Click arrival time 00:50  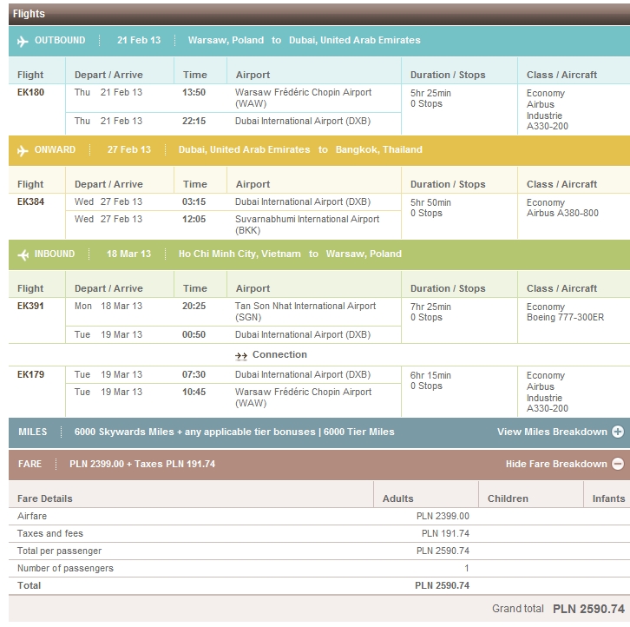click(194, 334)
